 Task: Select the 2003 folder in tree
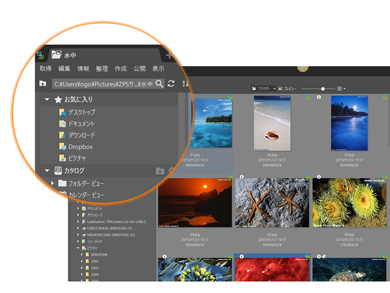click(95, 268)
